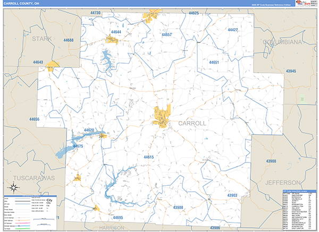The image size is (319, 232).
Task: Click the pink US Highways legend line
Action: 22,223
